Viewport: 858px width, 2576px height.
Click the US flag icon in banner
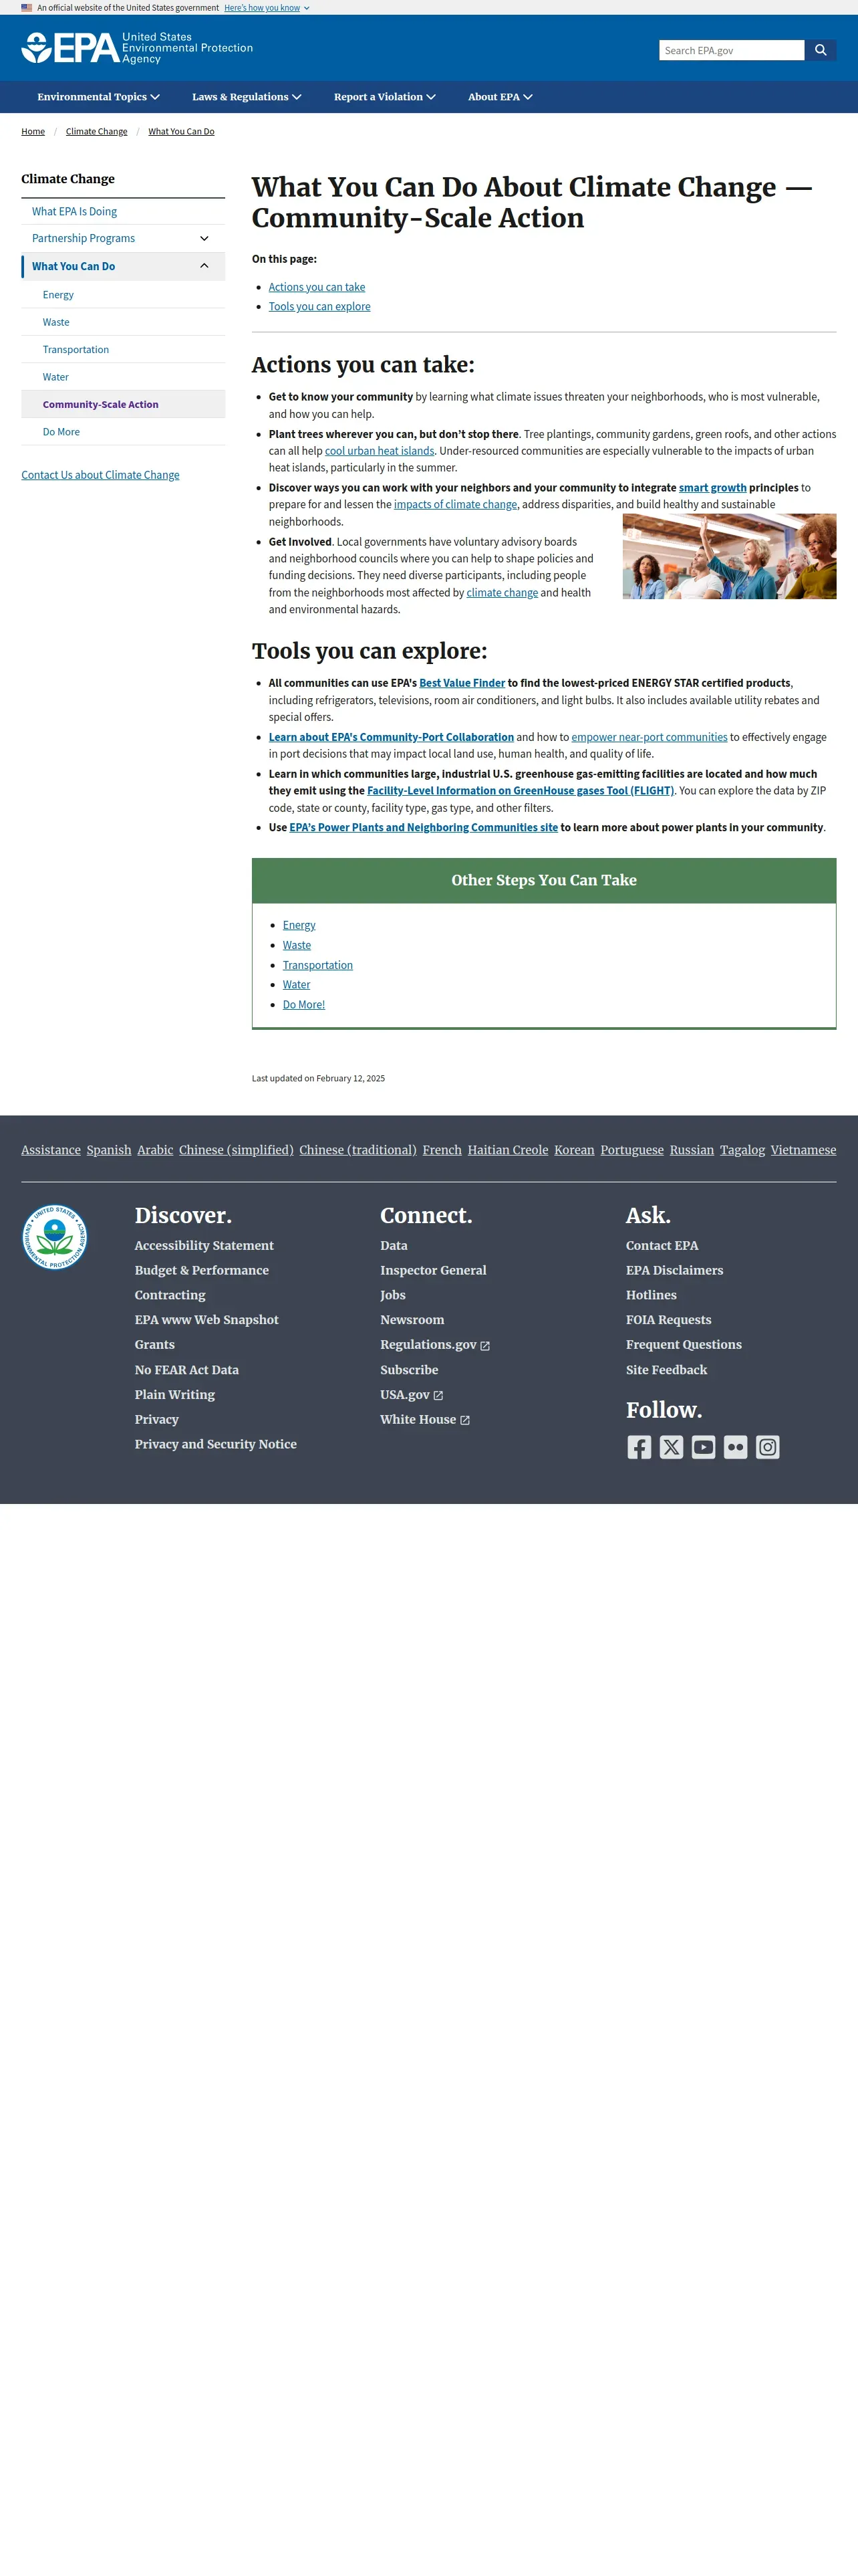coord(27,7)
